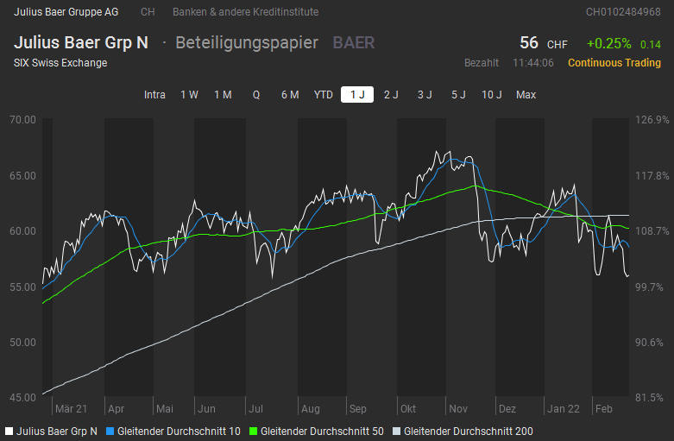Screen dimensions: 674x441
Task: Select the 3 J time range
Action: (425, 95)
